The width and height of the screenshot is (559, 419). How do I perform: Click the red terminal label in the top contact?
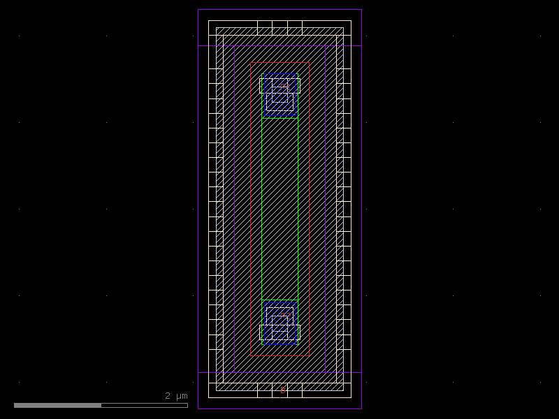(284, 87)
